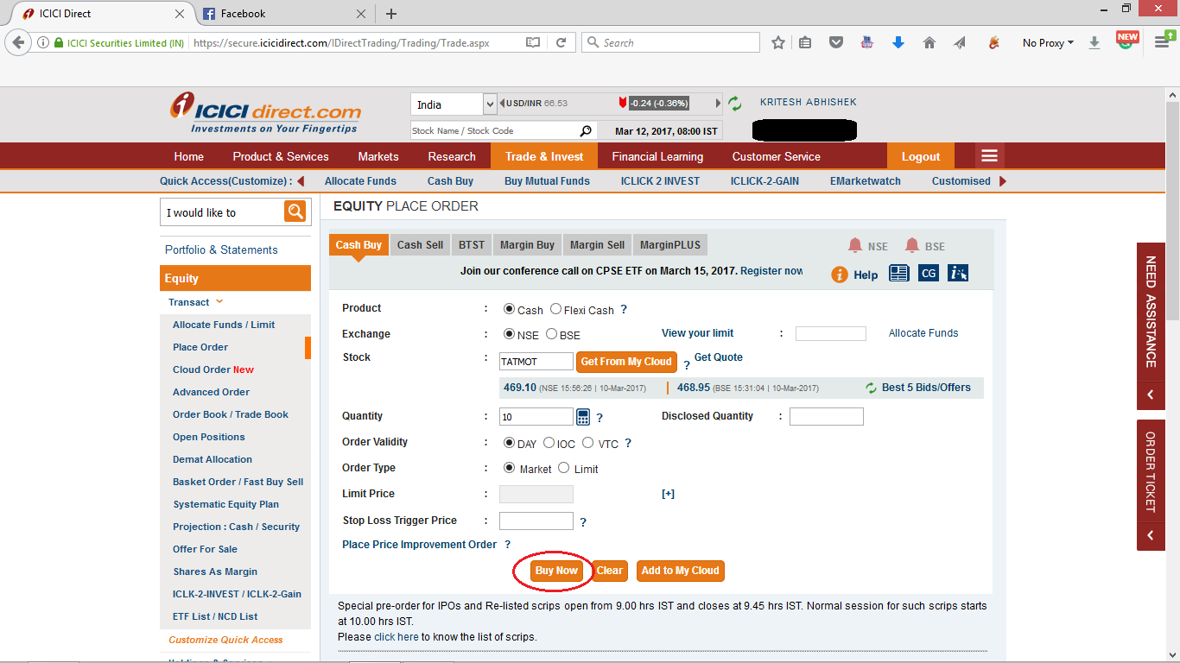Viewport: 1180px width, 663px height.
Task: Click the ticker's left scroll arrow near USD/INR
Action: (502, 104)
